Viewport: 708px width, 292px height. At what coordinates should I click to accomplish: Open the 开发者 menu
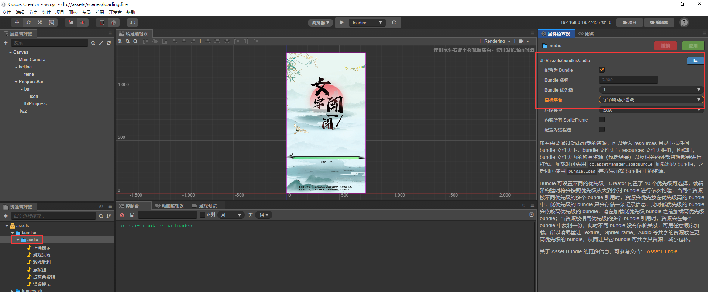coord(115,12)
